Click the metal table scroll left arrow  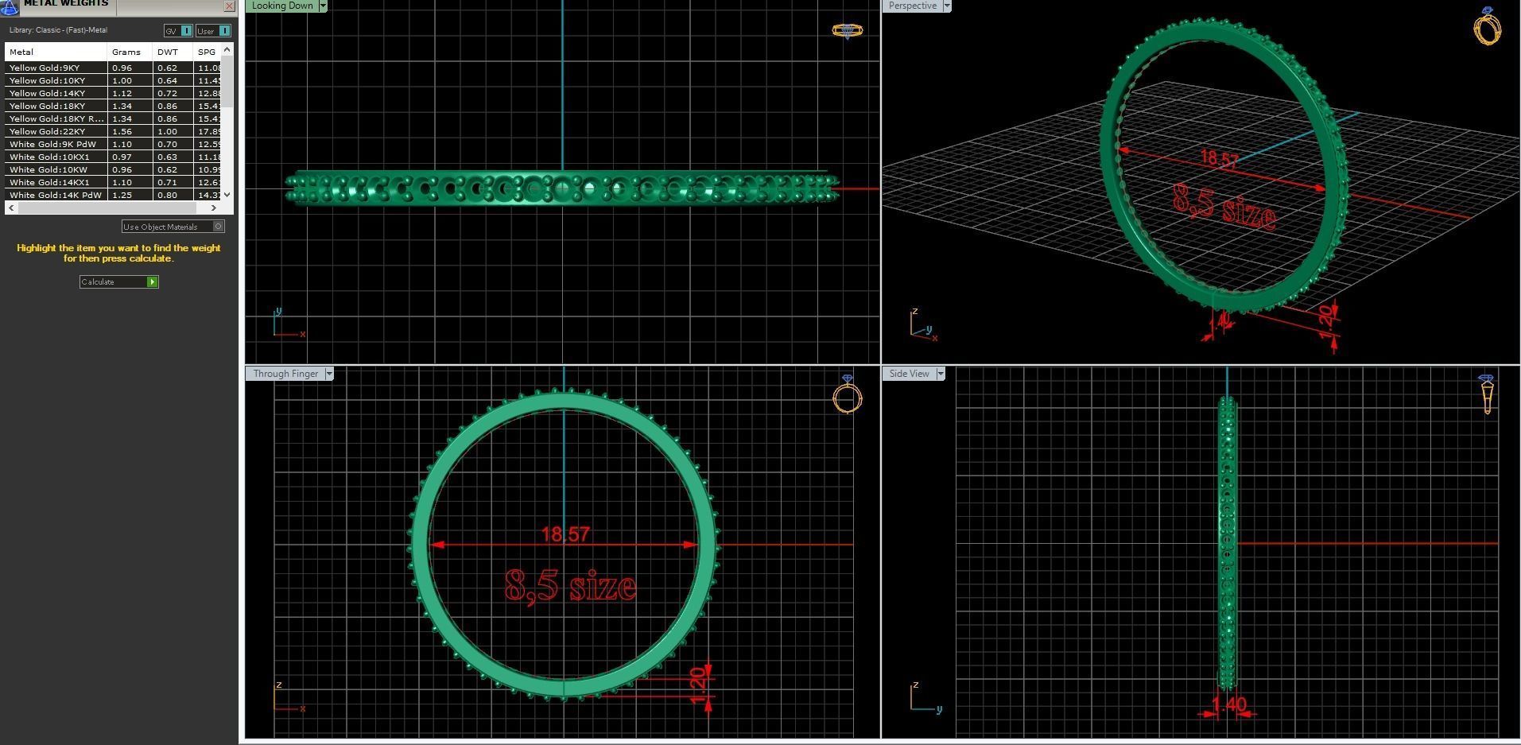pos(10,208)
